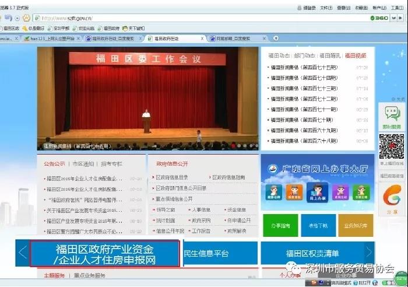Open 福田新闻集锦(第四百六十八期)

pos(304,141)
